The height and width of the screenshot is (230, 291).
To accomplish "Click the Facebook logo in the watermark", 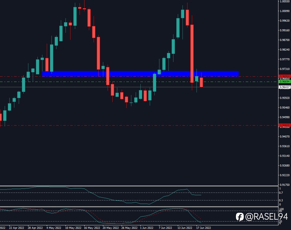I will pos(240,217).
